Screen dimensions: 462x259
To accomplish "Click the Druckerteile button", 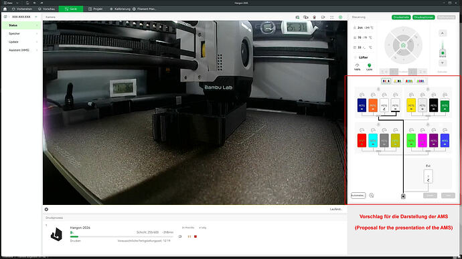I will click(x=401, y=17).
